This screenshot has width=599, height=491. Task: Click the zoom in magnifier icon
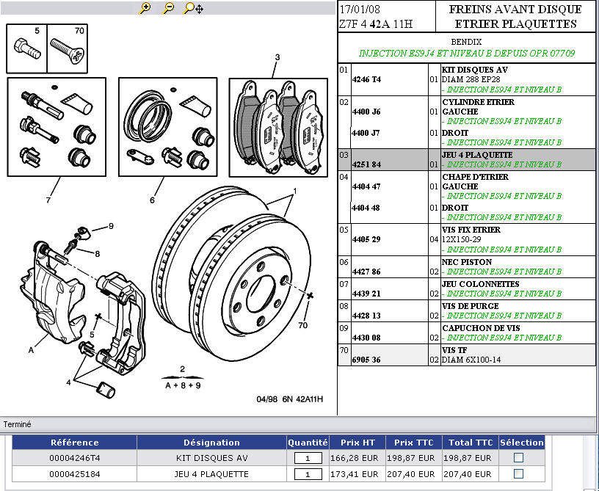coord(145,8)
